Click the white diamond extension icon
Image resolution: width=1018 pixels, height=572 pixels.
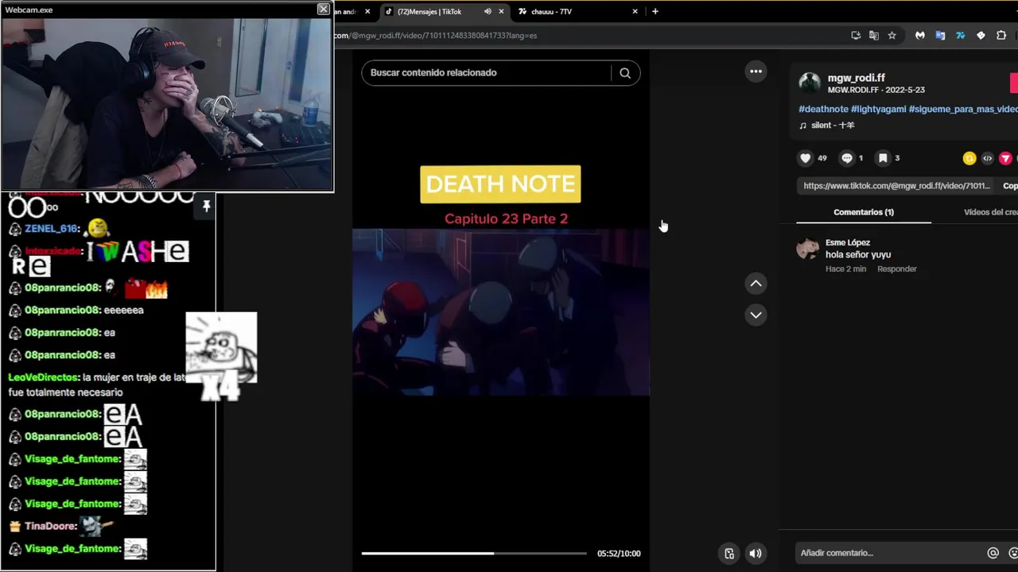(981, 36)
